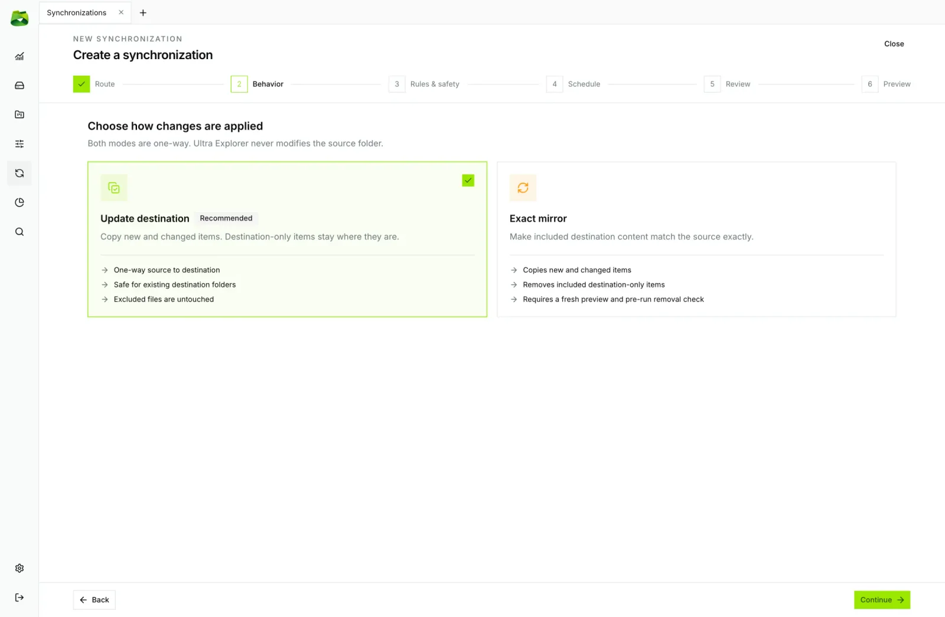Jump to Rules & safety step

click(x=424, y=84)
